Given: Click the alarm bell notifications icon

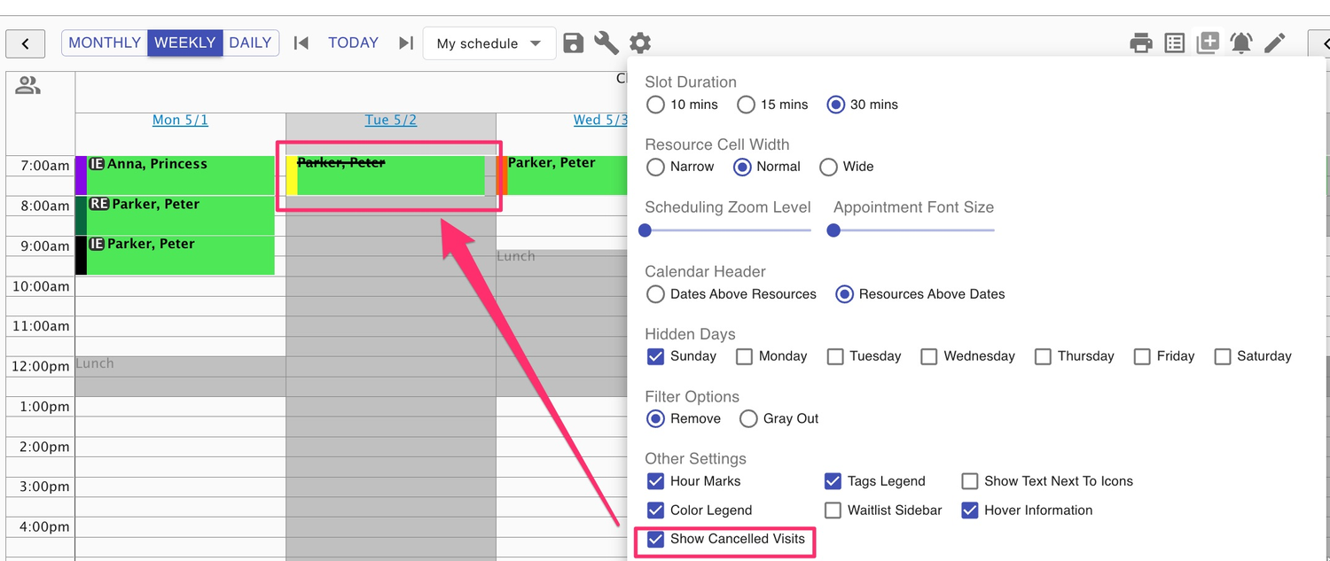Looking at the screenshot, I should (1241, 43).
